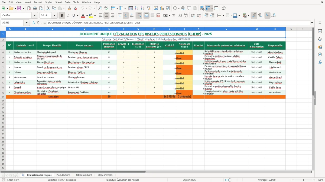Toggle Underline formatting
Viewport: 325px width, 182px height.
pos(73,16)
